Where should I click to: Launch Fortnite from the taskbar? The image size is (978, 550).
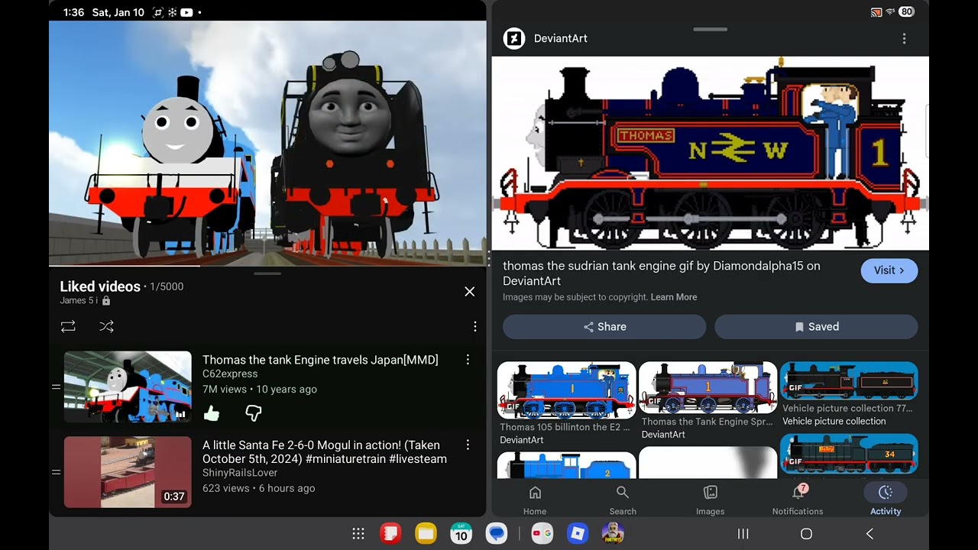613,533
